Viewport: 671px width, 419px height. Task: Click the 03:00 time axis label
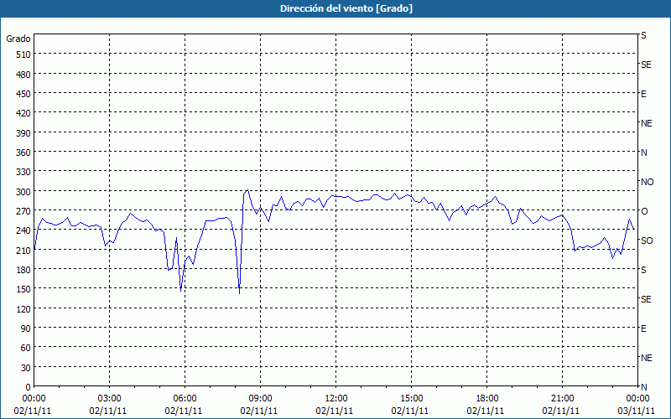(110, 399)
